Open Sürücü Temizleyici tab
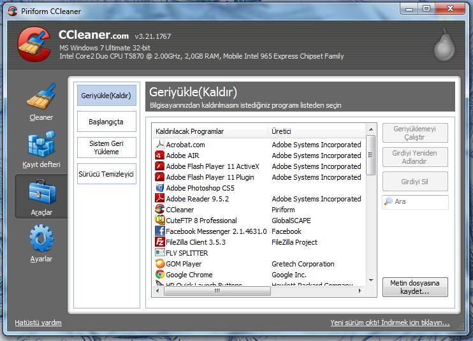 tap(106, 174)
